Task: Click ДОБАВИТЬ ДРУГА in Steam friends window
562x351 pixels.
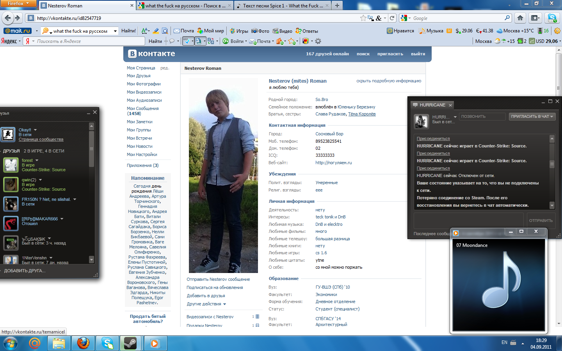Action: [25, 271]
